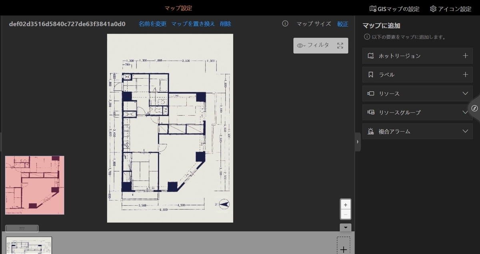Click the リソースグループ icon
This screenshot has width=480, height=254.
371,112
